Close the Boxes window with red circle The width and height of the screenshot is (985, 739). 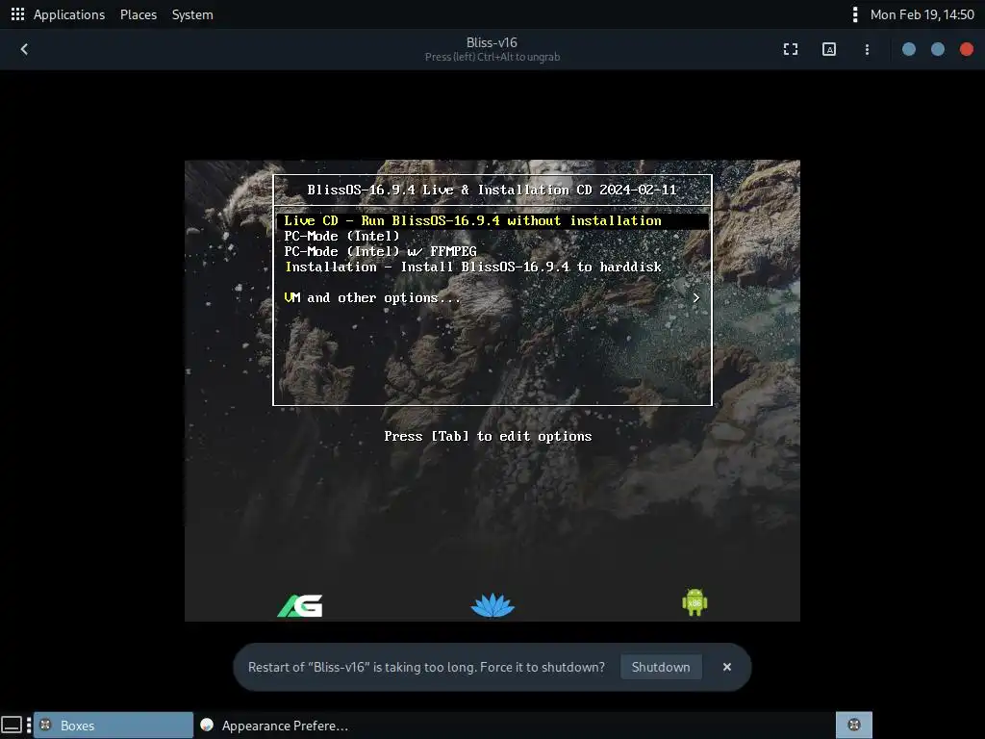[966, 49]
